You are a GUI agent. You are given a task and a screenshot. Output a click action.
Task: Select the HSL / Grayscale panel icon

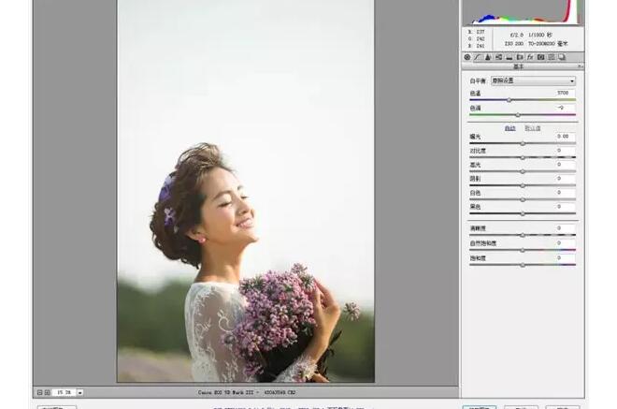497,57
